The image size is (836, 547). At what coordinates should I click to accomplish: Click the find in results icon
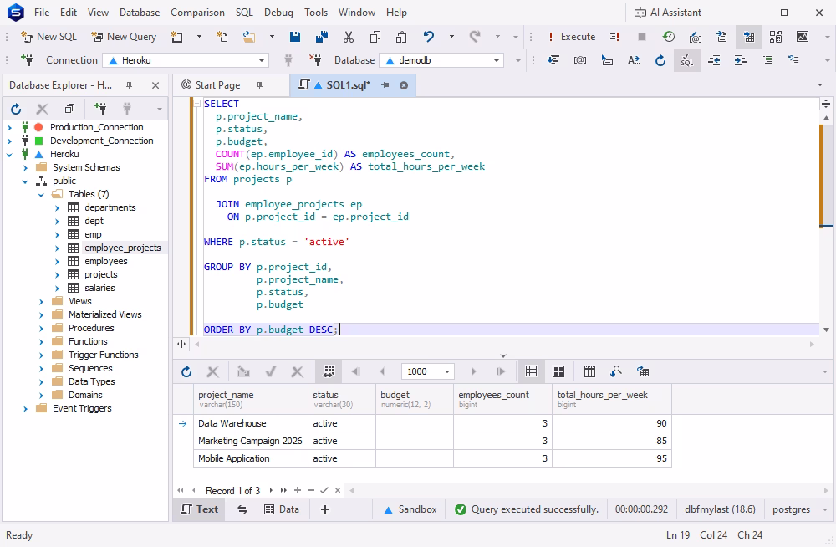pos(616,371)
